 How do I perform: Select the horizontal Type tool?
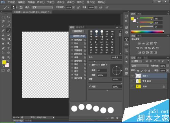coord(8,48)
